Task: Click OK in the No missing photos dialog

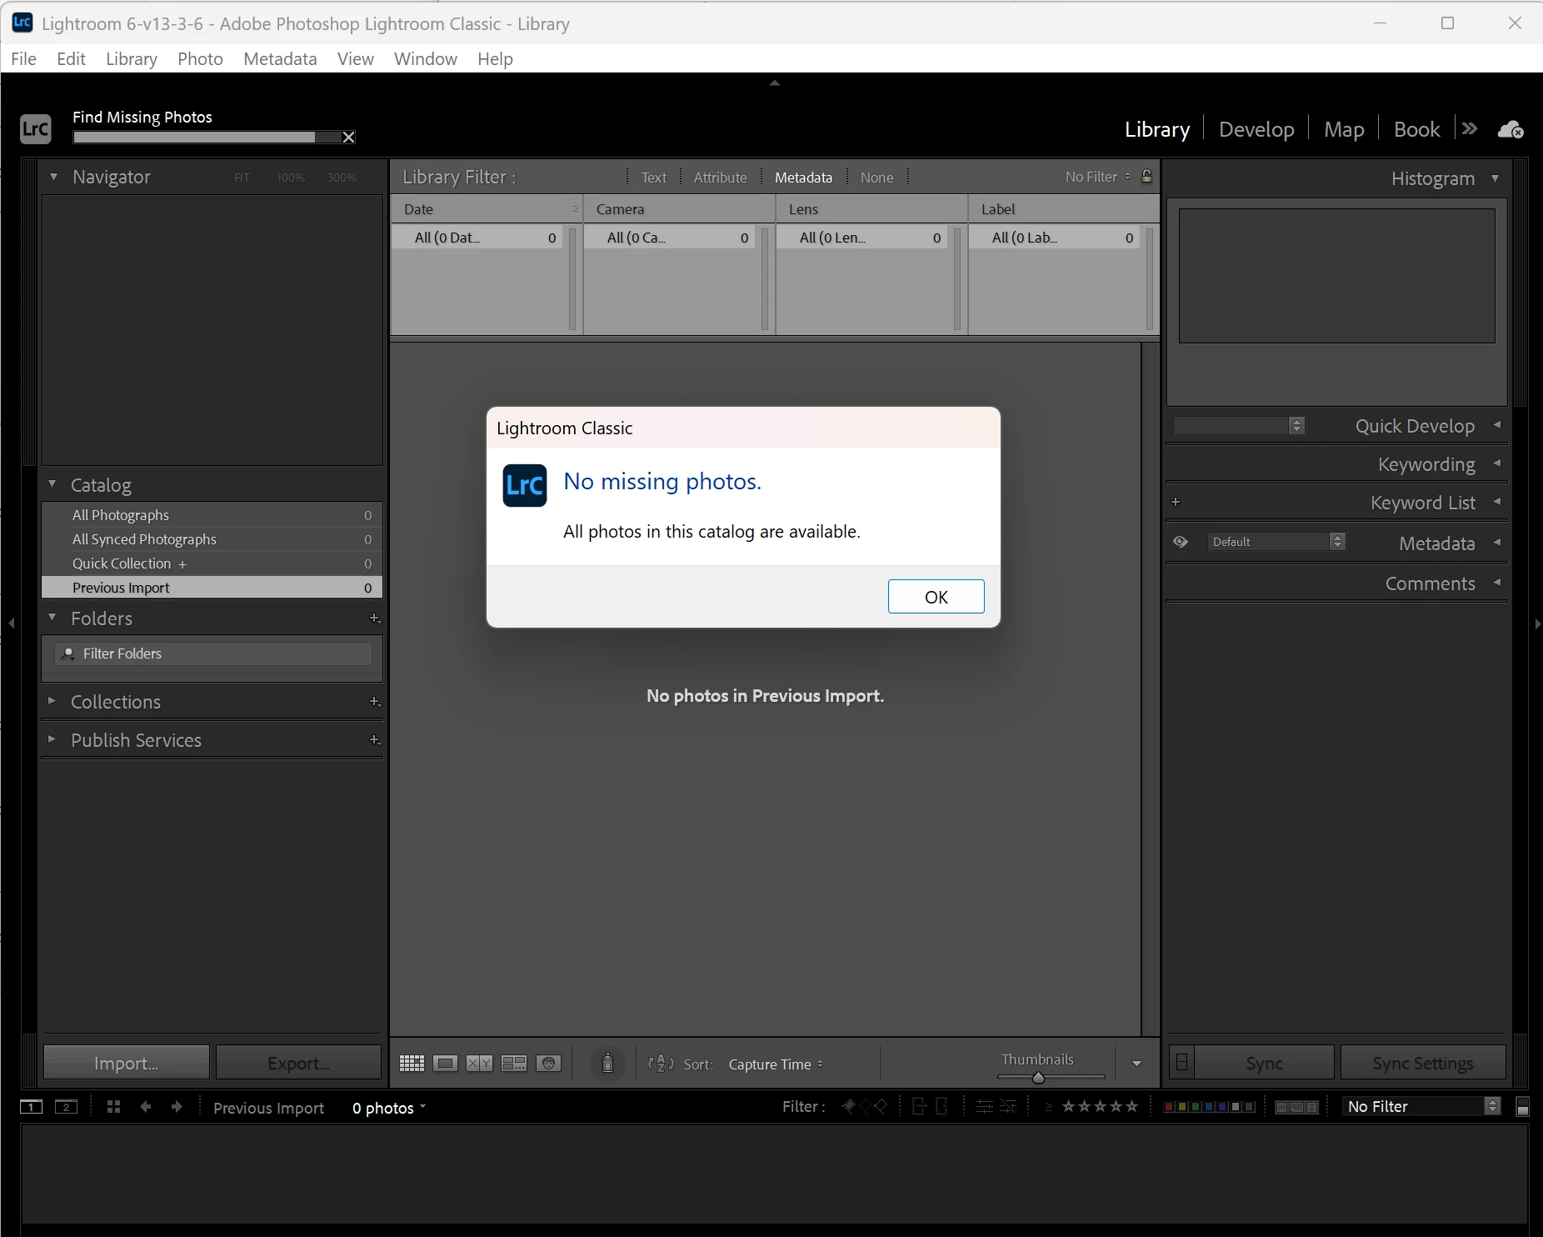Action: (936, 597)
